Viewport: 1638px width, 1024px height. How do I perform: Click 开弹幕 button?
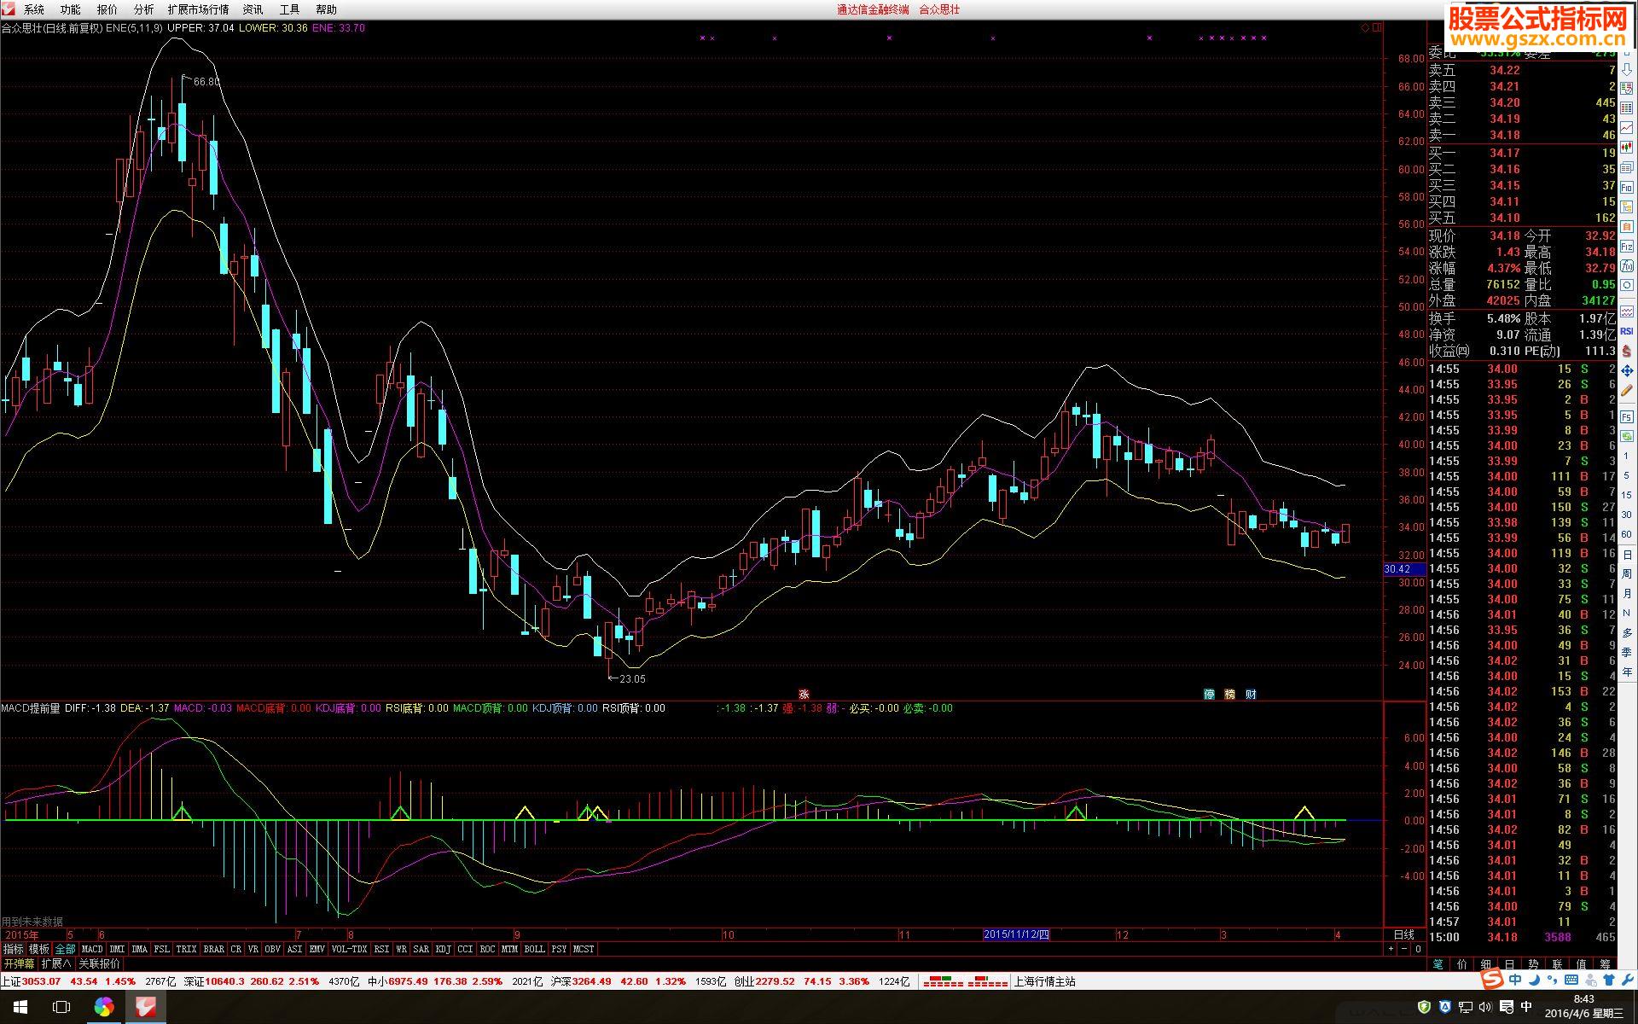[19, 963]
